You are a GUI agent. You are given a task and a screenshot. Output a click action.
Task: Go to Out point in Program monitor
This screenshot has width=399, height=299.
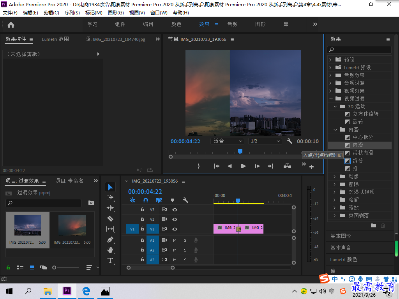[x=270, y=166]
